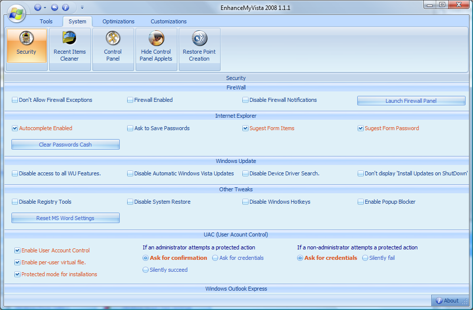Maximize the EnhanceMyVista window
The width and height of the screenshot is (473, 310).
point(442,4)
